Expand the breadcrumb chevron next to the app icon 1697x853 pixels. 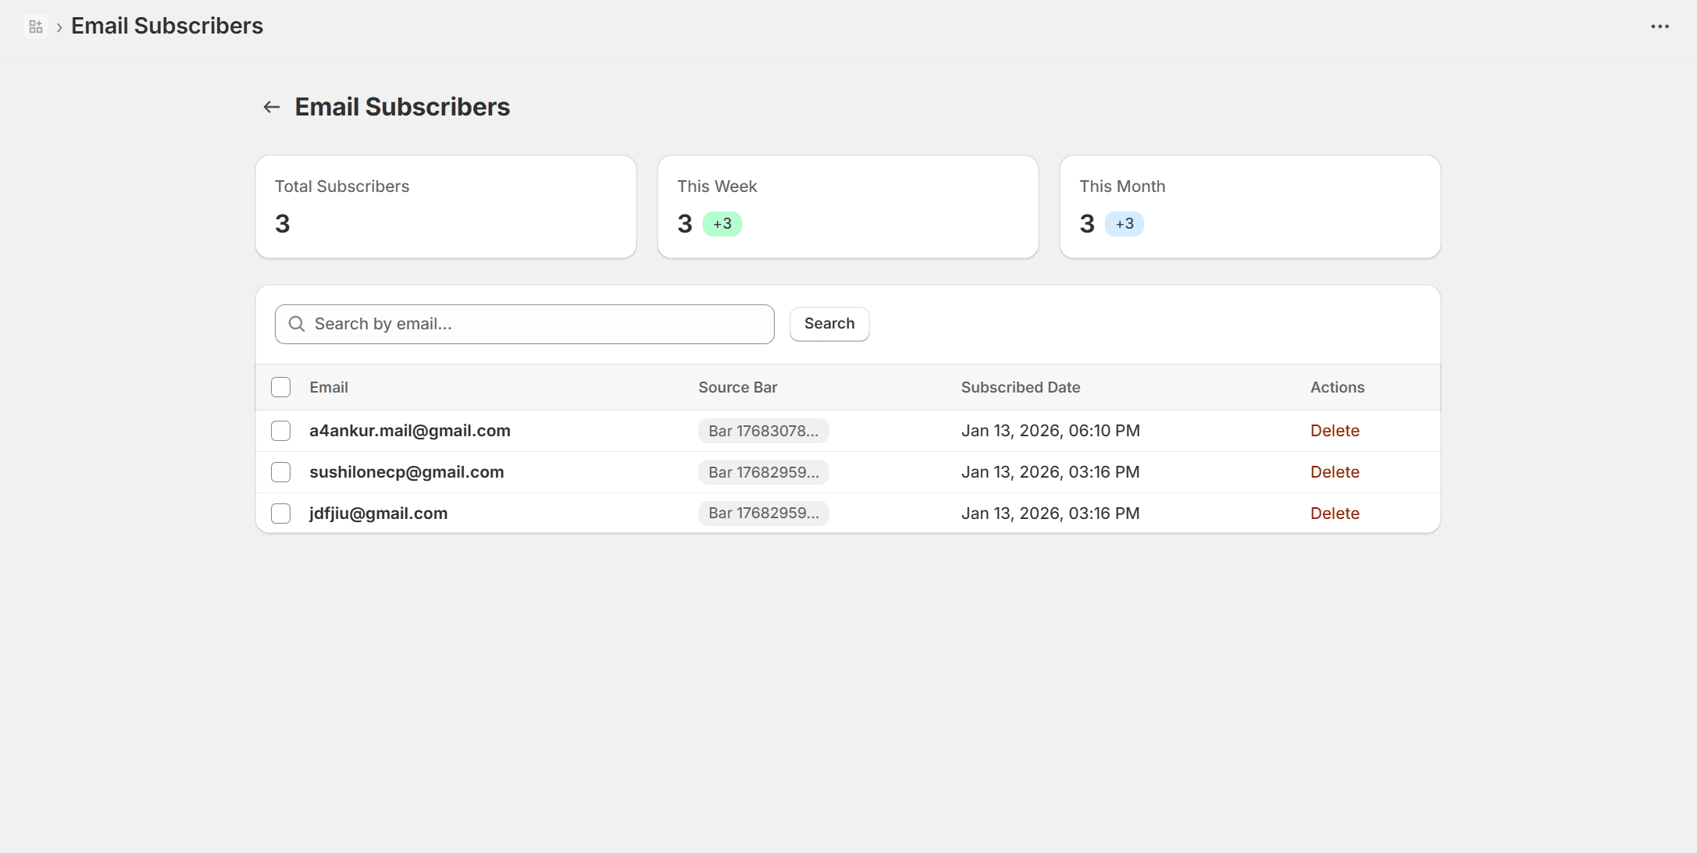(x=59, y=26)
